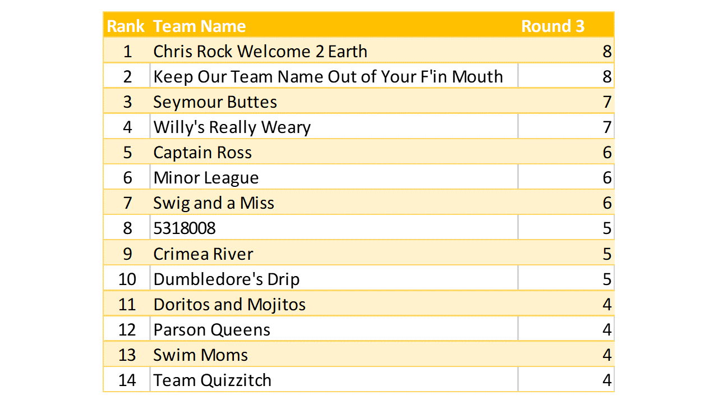Screen dimensions: 718x404
Task: Select the Chris Rock Welcome 2 Earth cell
Action: coord(260,52)
